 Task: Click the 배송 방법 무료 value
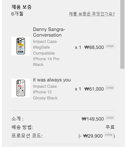[110, 127]
